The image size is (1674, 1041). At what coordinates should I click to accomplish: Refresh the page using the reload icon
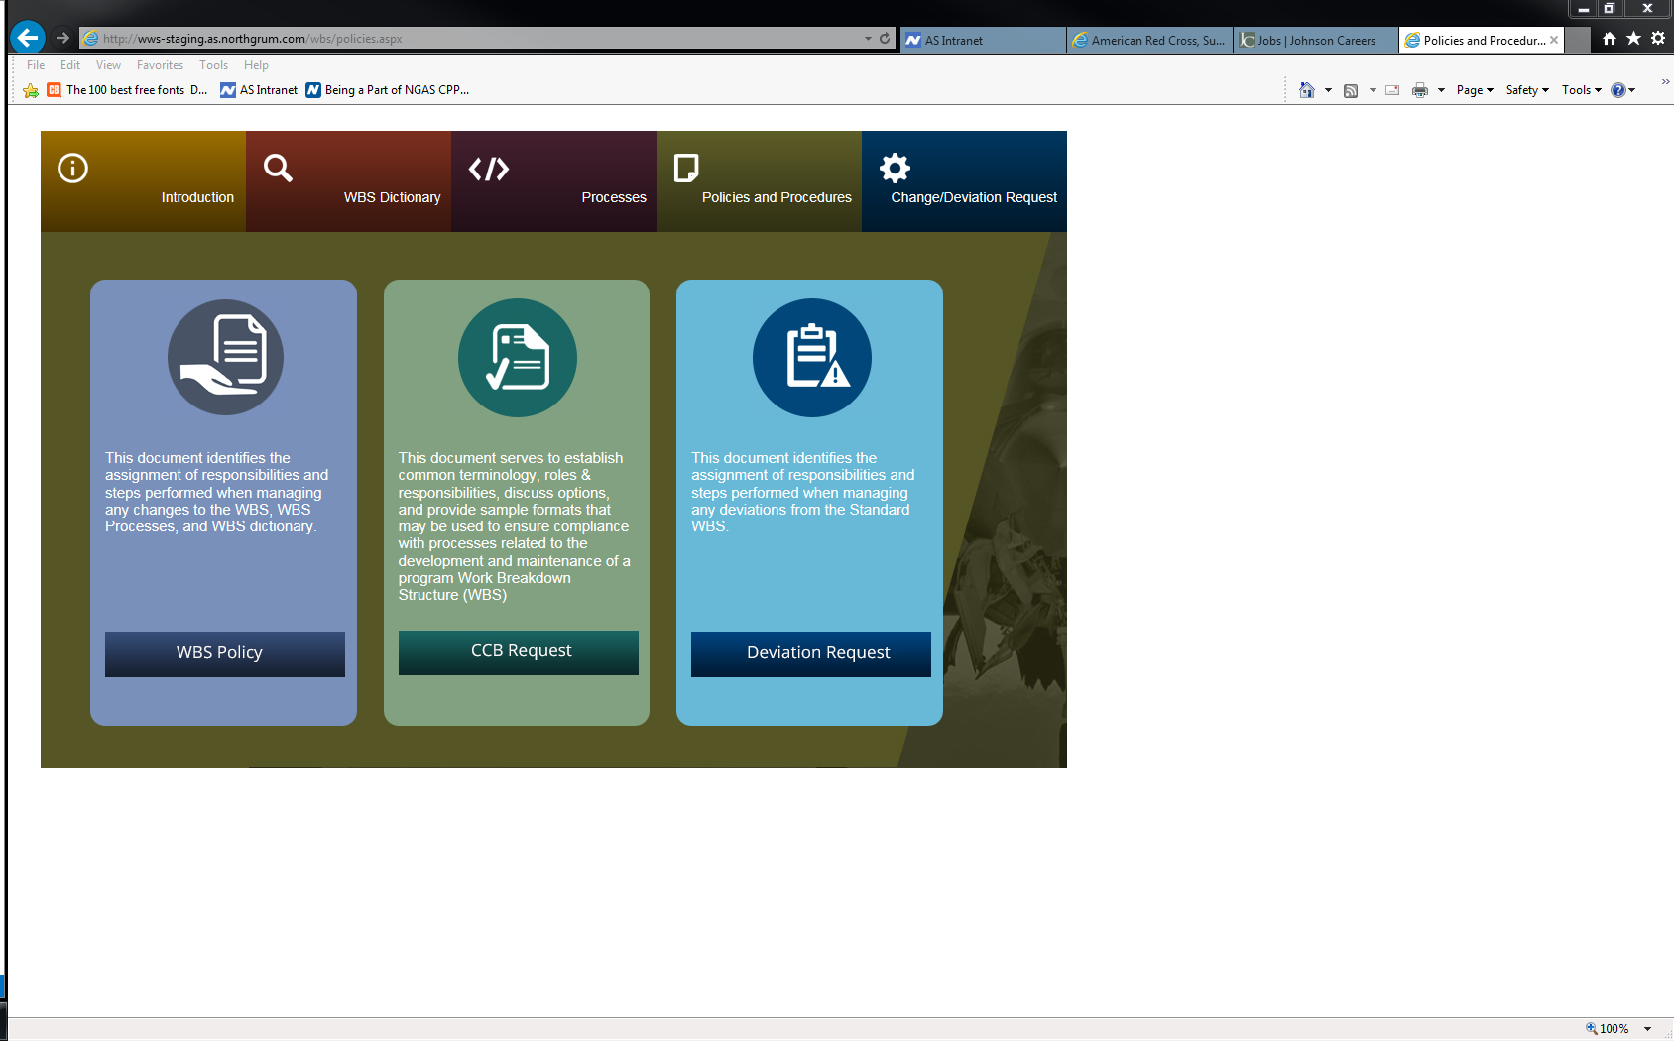(x=885, y=39)
